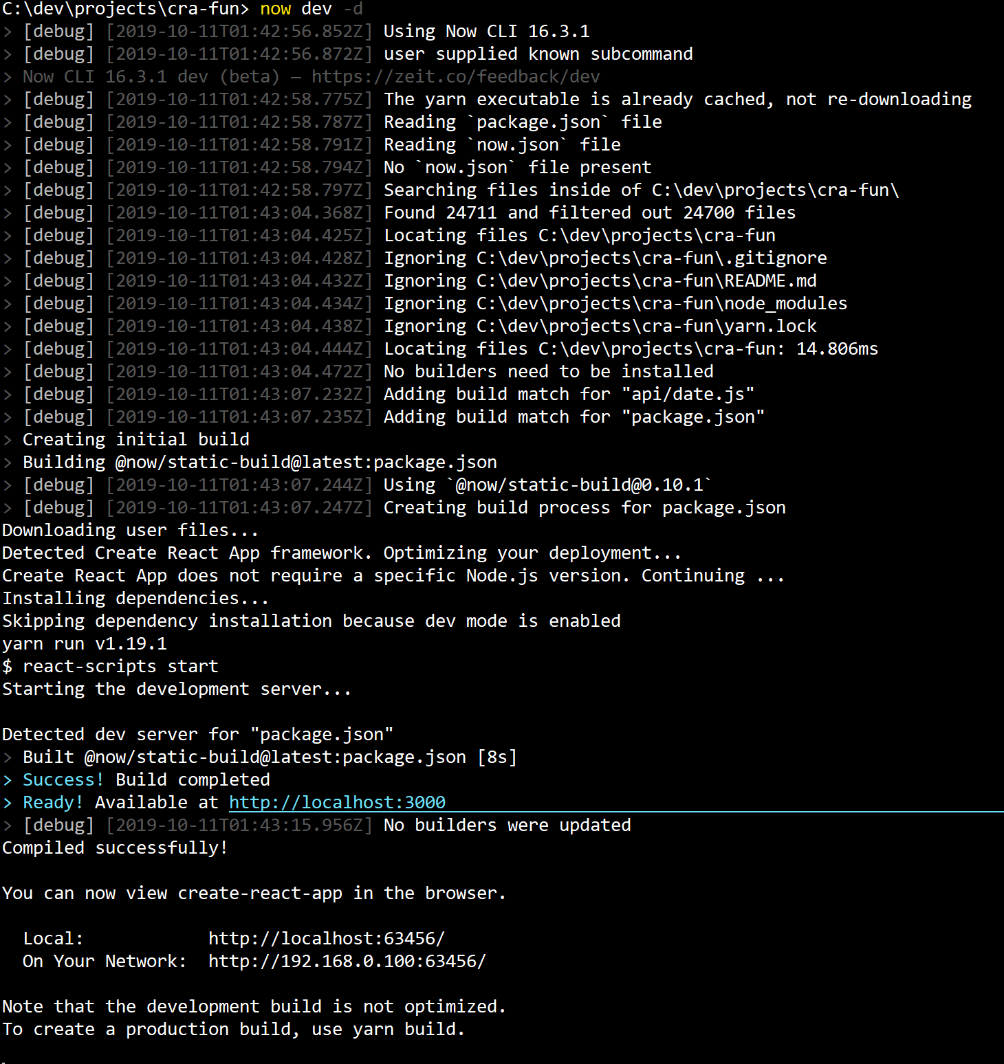The height and width of the screenshot is (1064, 1004).
Task: Open the network URL http://192.168.0.100:63456/
Action: (x=347, y=961)
